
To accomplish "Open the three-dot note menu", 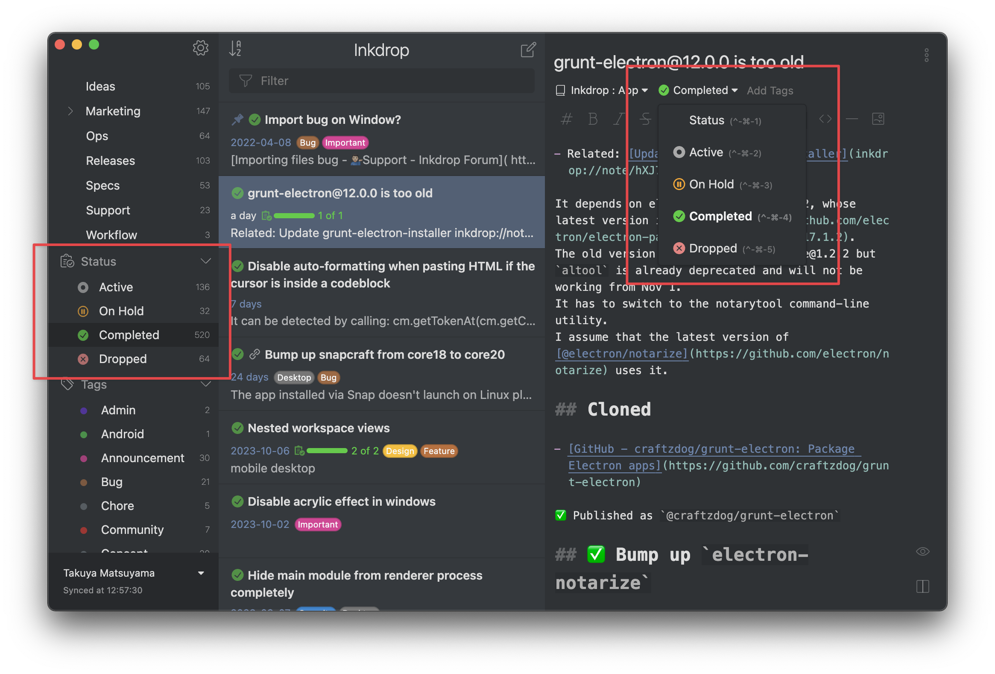I will [x=926, y=55].
